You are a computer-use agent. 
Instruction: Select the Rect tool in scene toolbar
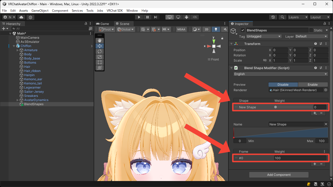pyautogui.click(x=99, y=62)
